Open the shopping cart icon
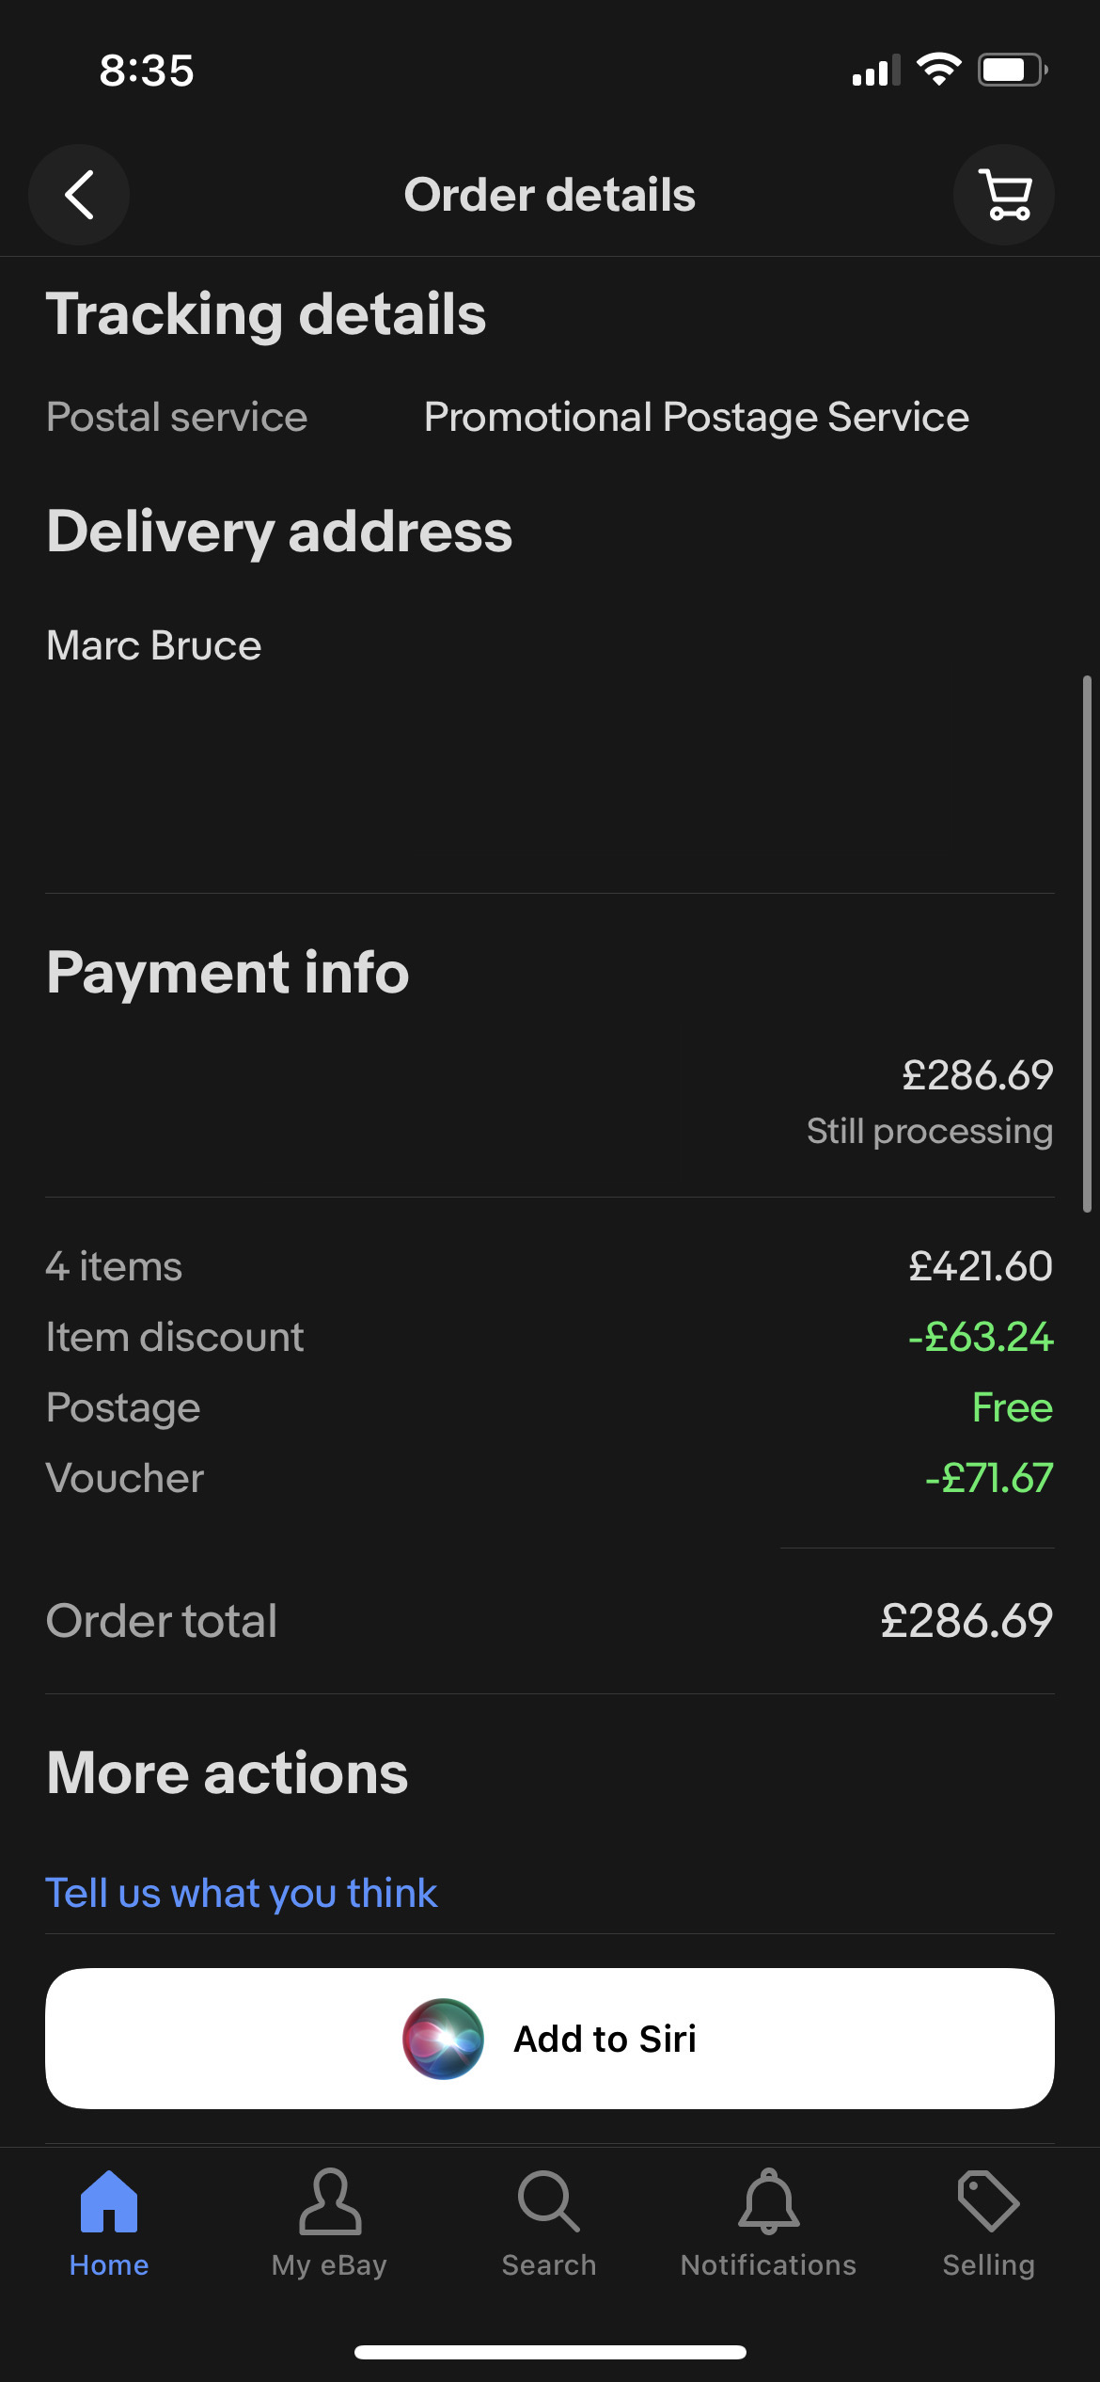This screenshot has height=2382, width=1100. tap(1004, 195)
